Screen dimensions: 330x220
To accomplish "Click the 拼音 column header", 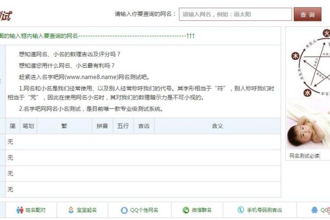I will (x=102, y=126).
